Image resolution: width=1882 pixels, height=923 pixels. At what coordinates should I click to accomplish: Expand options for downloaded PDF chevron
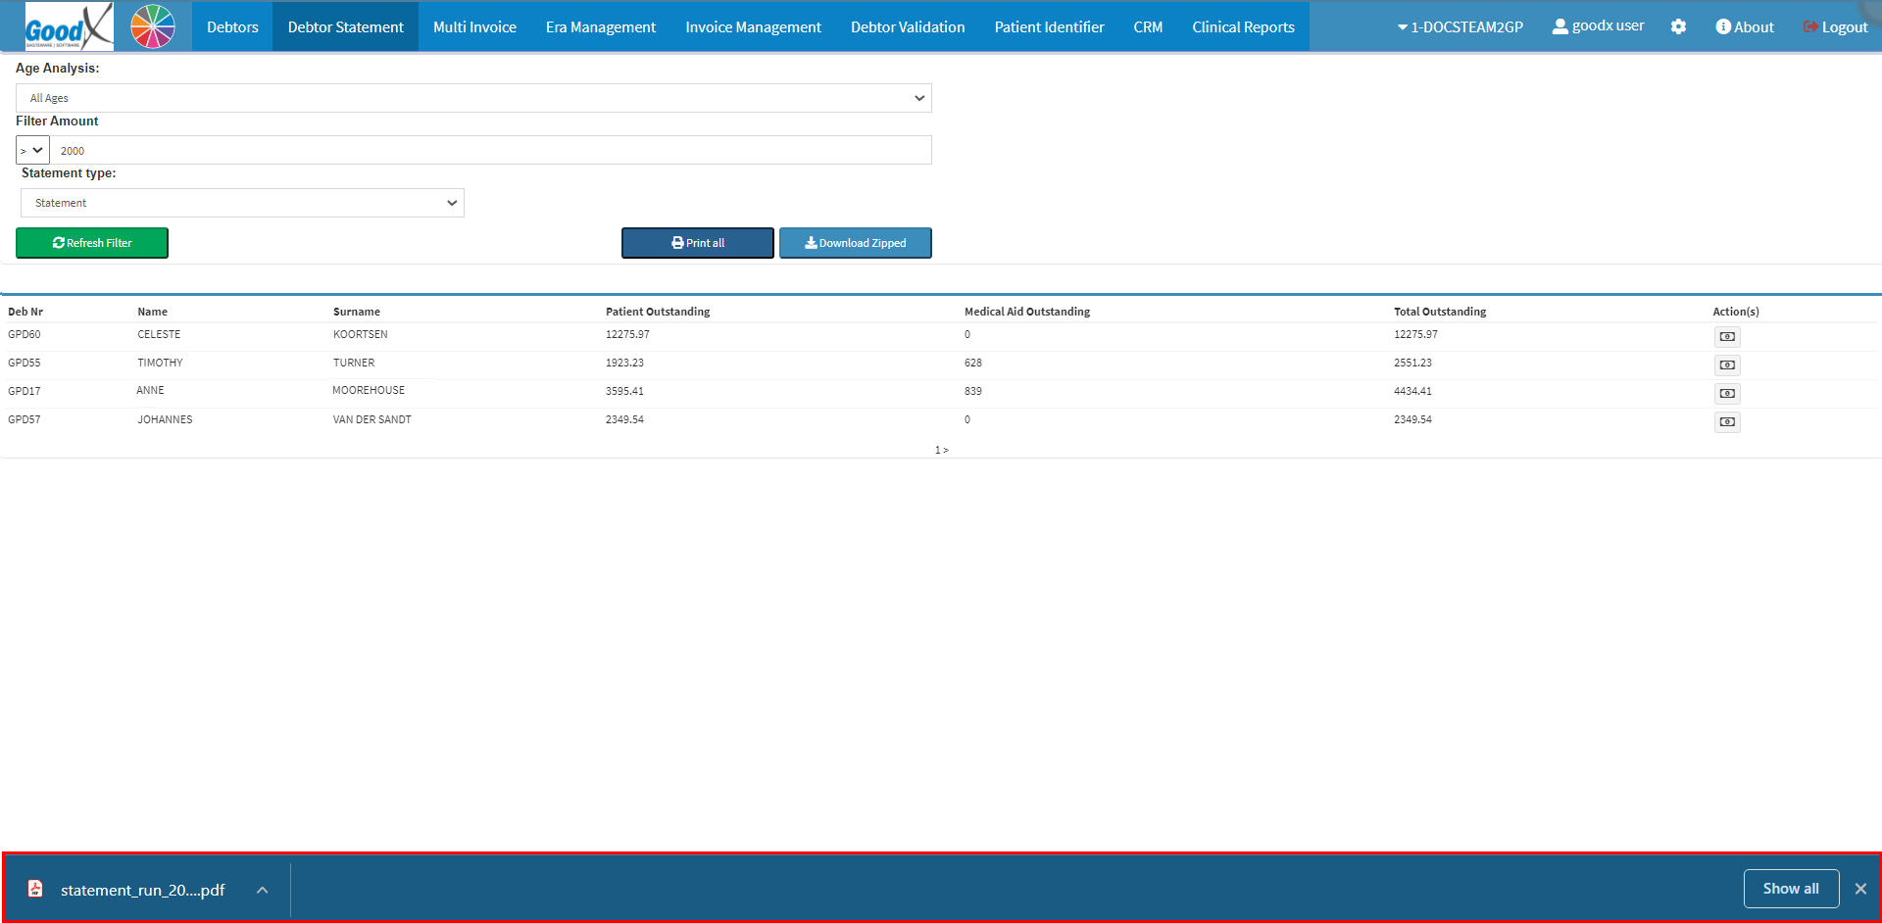(x=262, y=890)
